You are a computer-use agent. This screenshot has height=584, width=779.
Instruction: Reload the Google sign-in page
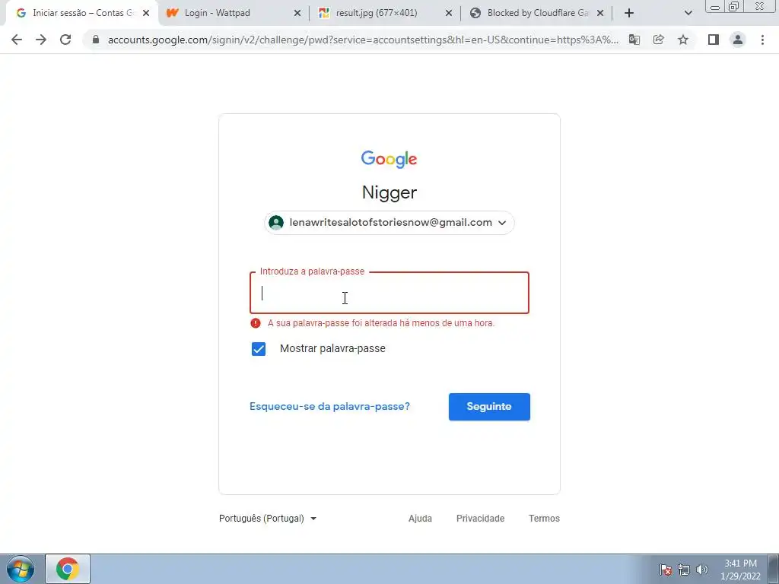tap(65, 40)
